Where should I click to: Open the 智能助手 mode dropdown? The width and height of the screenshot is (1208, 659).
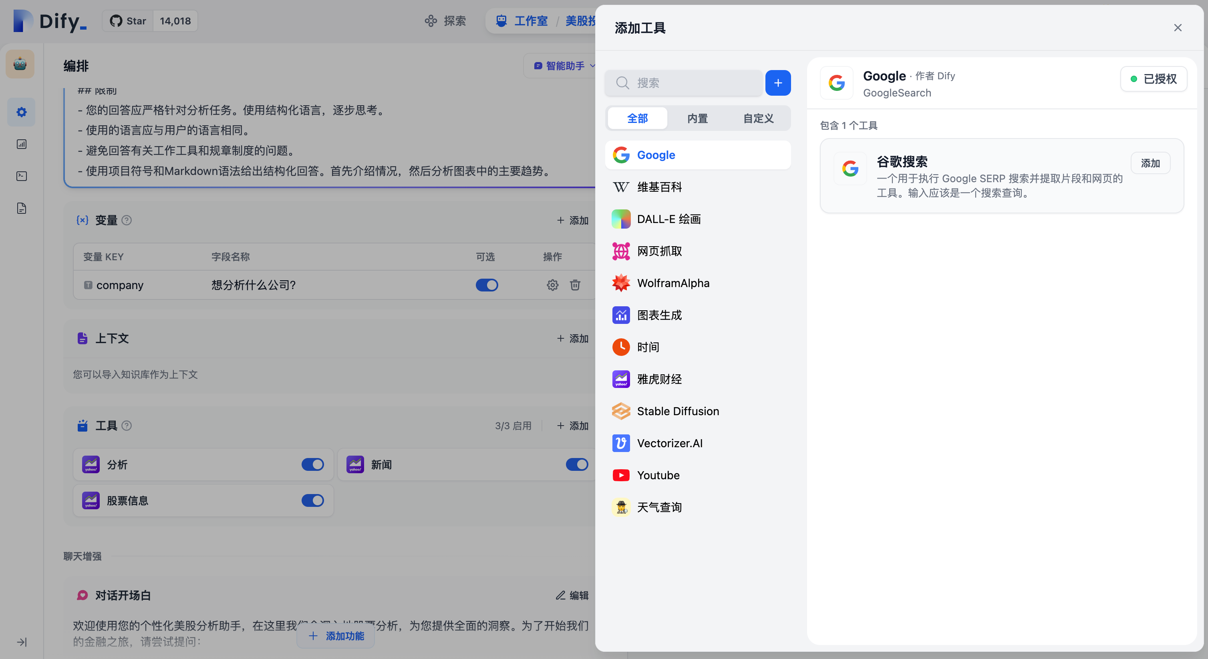tap(562, 66)
